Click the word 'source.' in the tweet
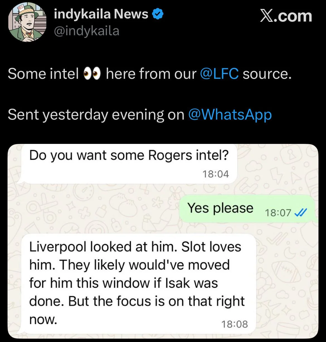The image size is (326, 342). 267,74
